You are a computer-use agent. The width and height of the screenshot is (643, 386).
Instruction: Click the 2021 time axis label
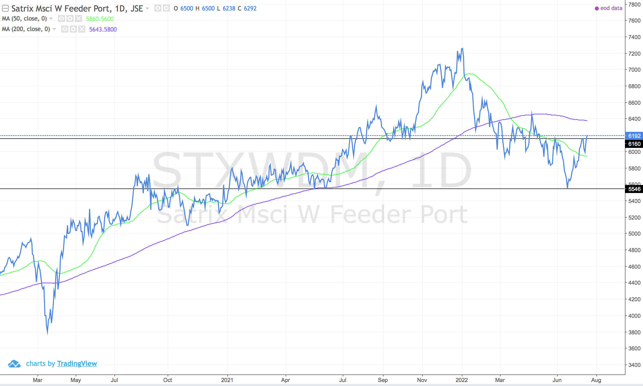coord(227,380)
